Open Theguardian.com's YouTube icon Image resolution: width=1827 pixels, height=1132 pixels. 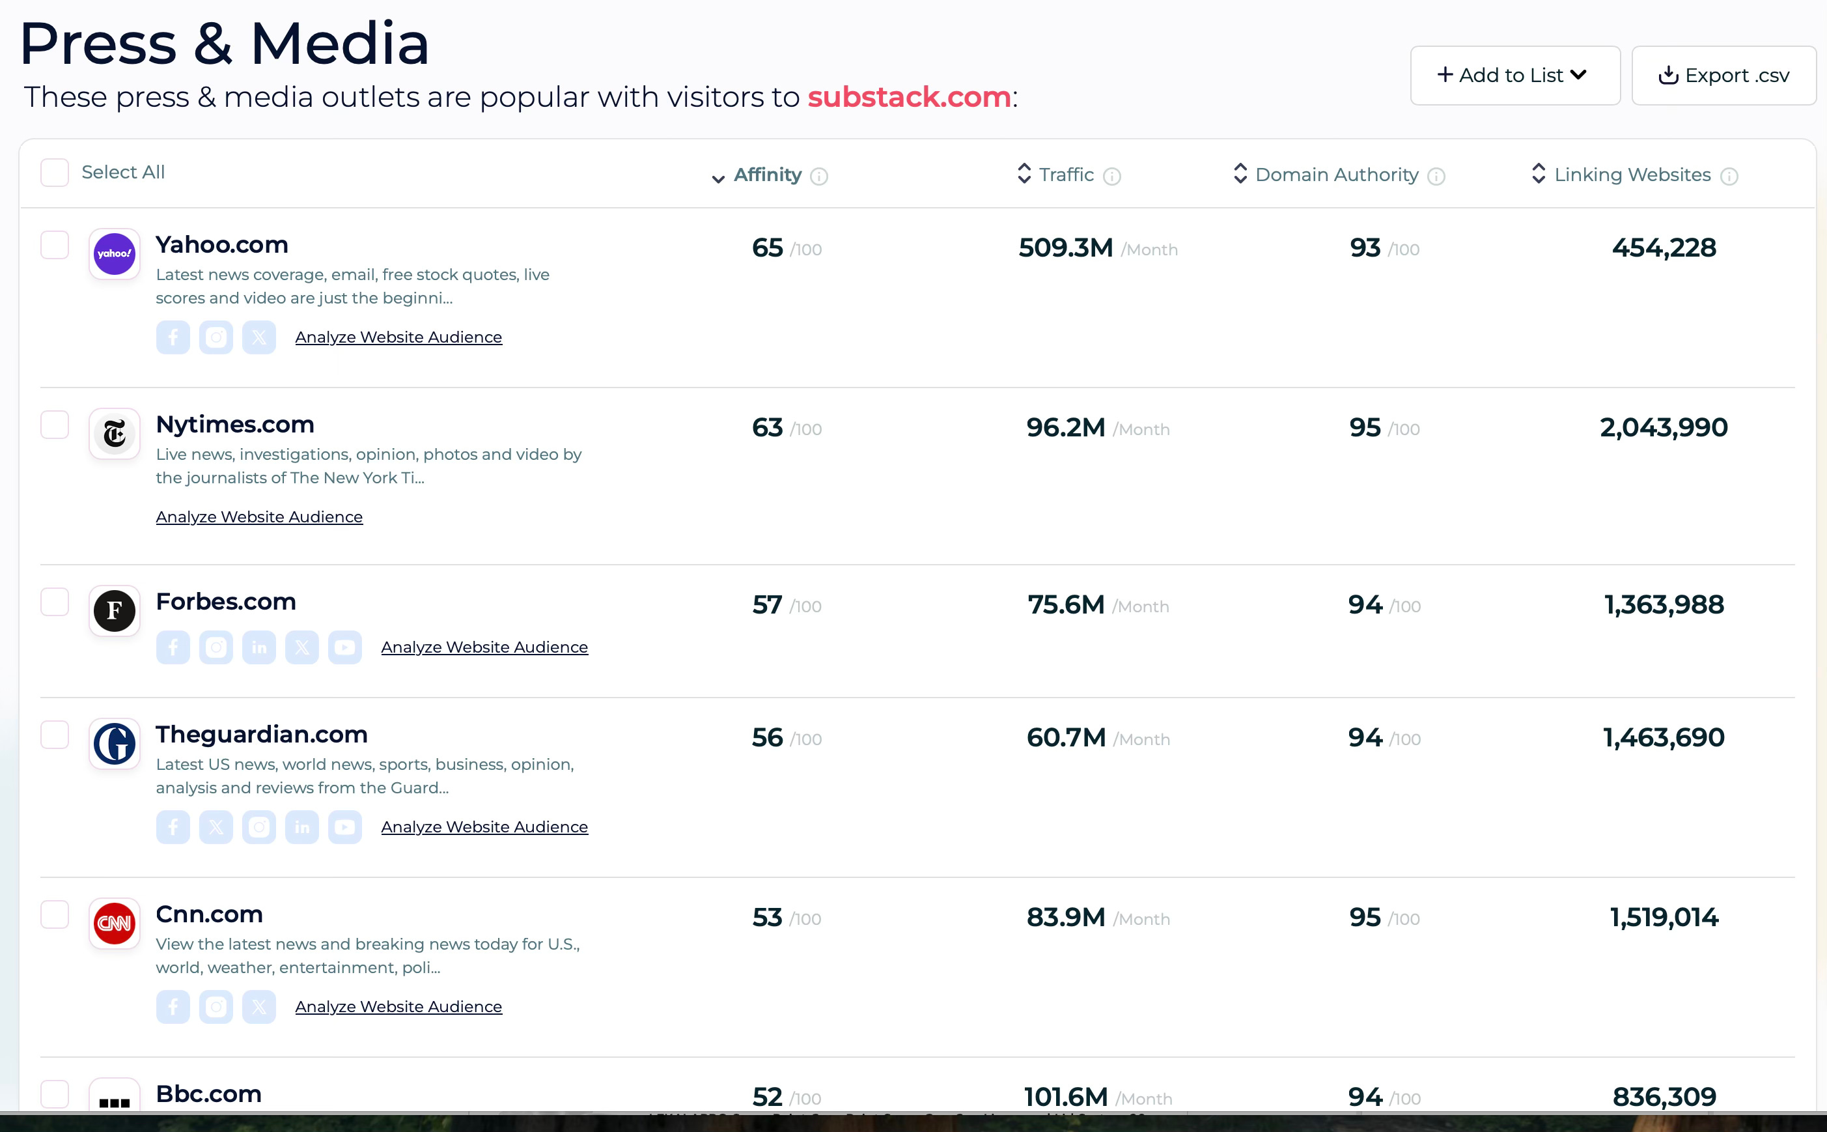pos(345,827)
